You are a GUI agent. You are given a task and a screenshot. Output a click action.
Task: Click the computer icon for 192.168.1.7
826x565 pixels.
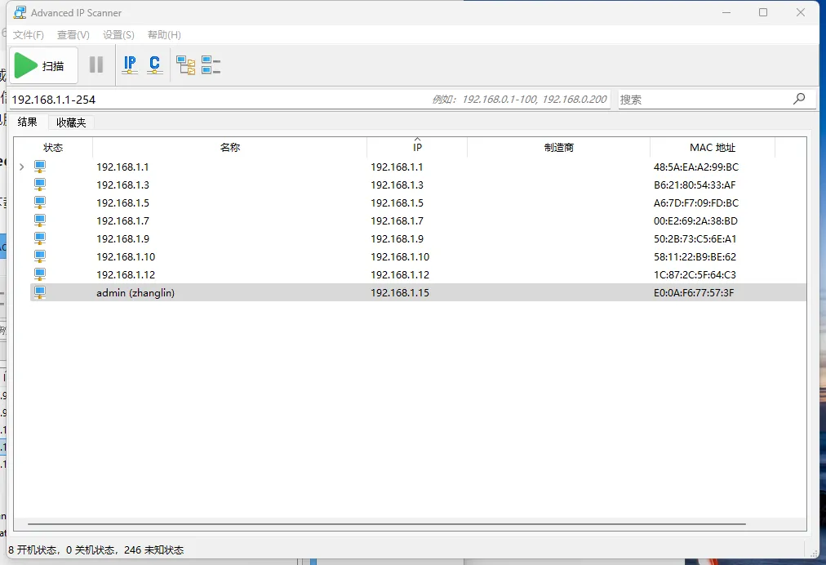(x=40, y=220)
